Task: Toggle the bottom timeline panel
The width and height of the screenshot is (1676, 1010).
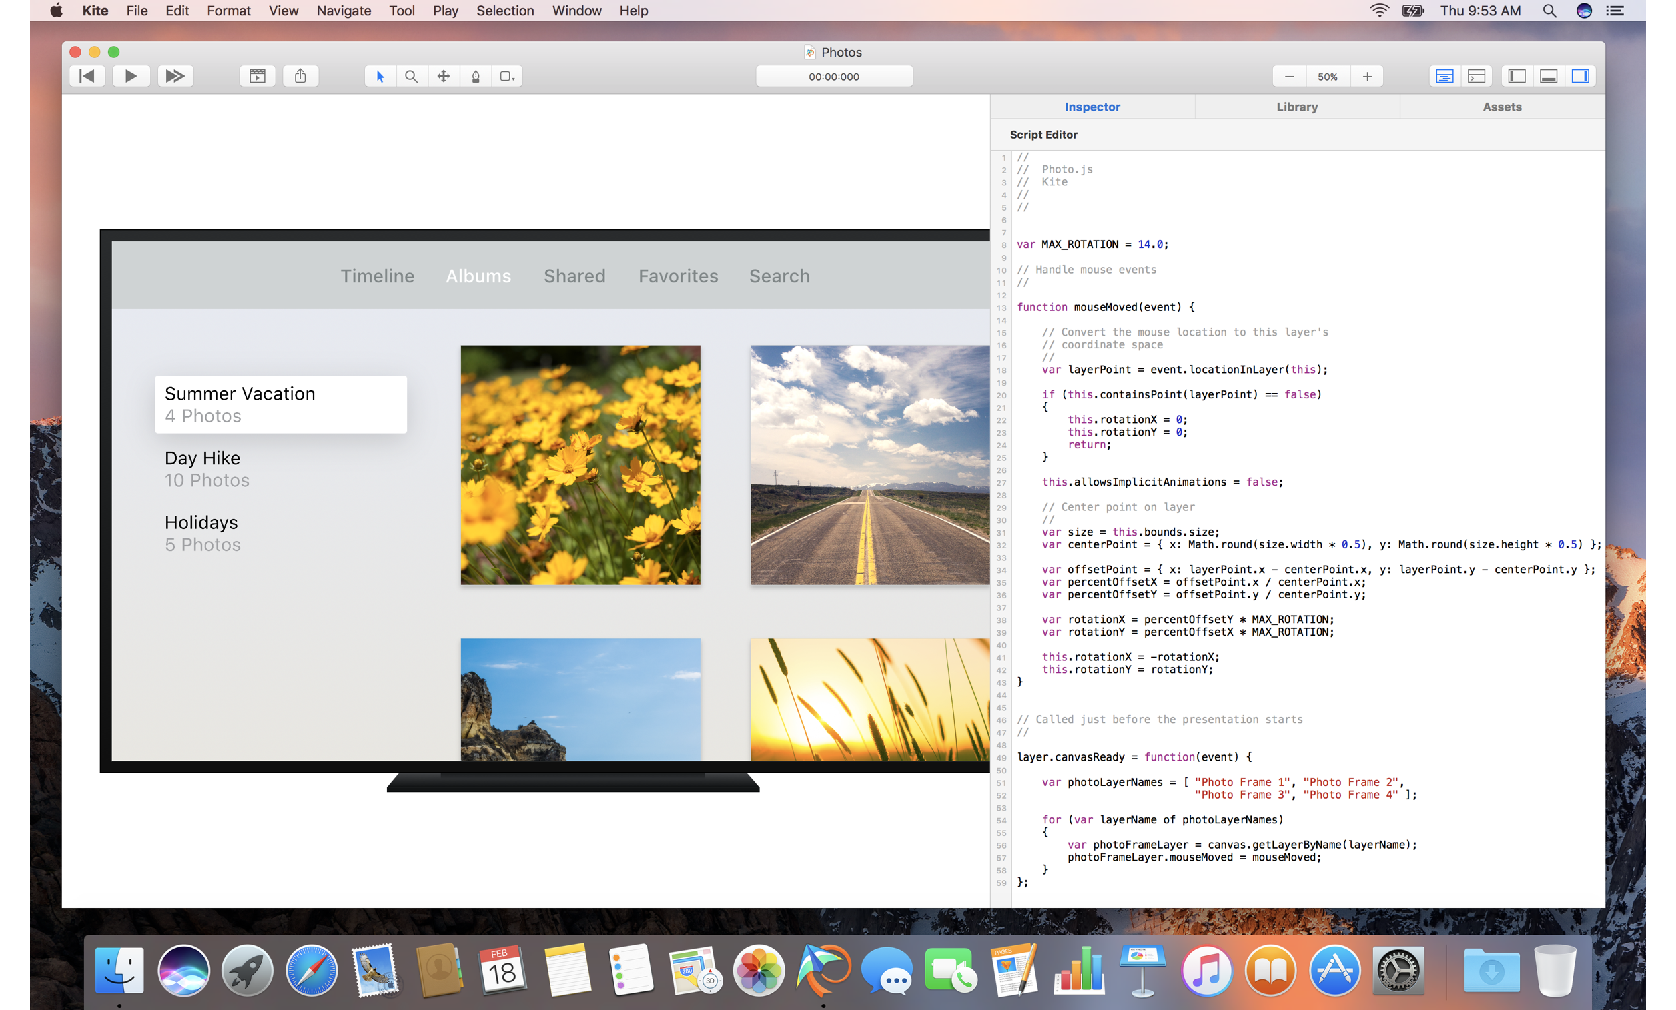Action: click(1548, 76)
